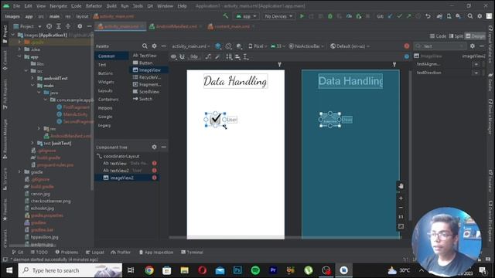This screenshot has height=278, width=495.
Task: Click the infer constraints magic wand icon
Action: [x=217, y=56]
